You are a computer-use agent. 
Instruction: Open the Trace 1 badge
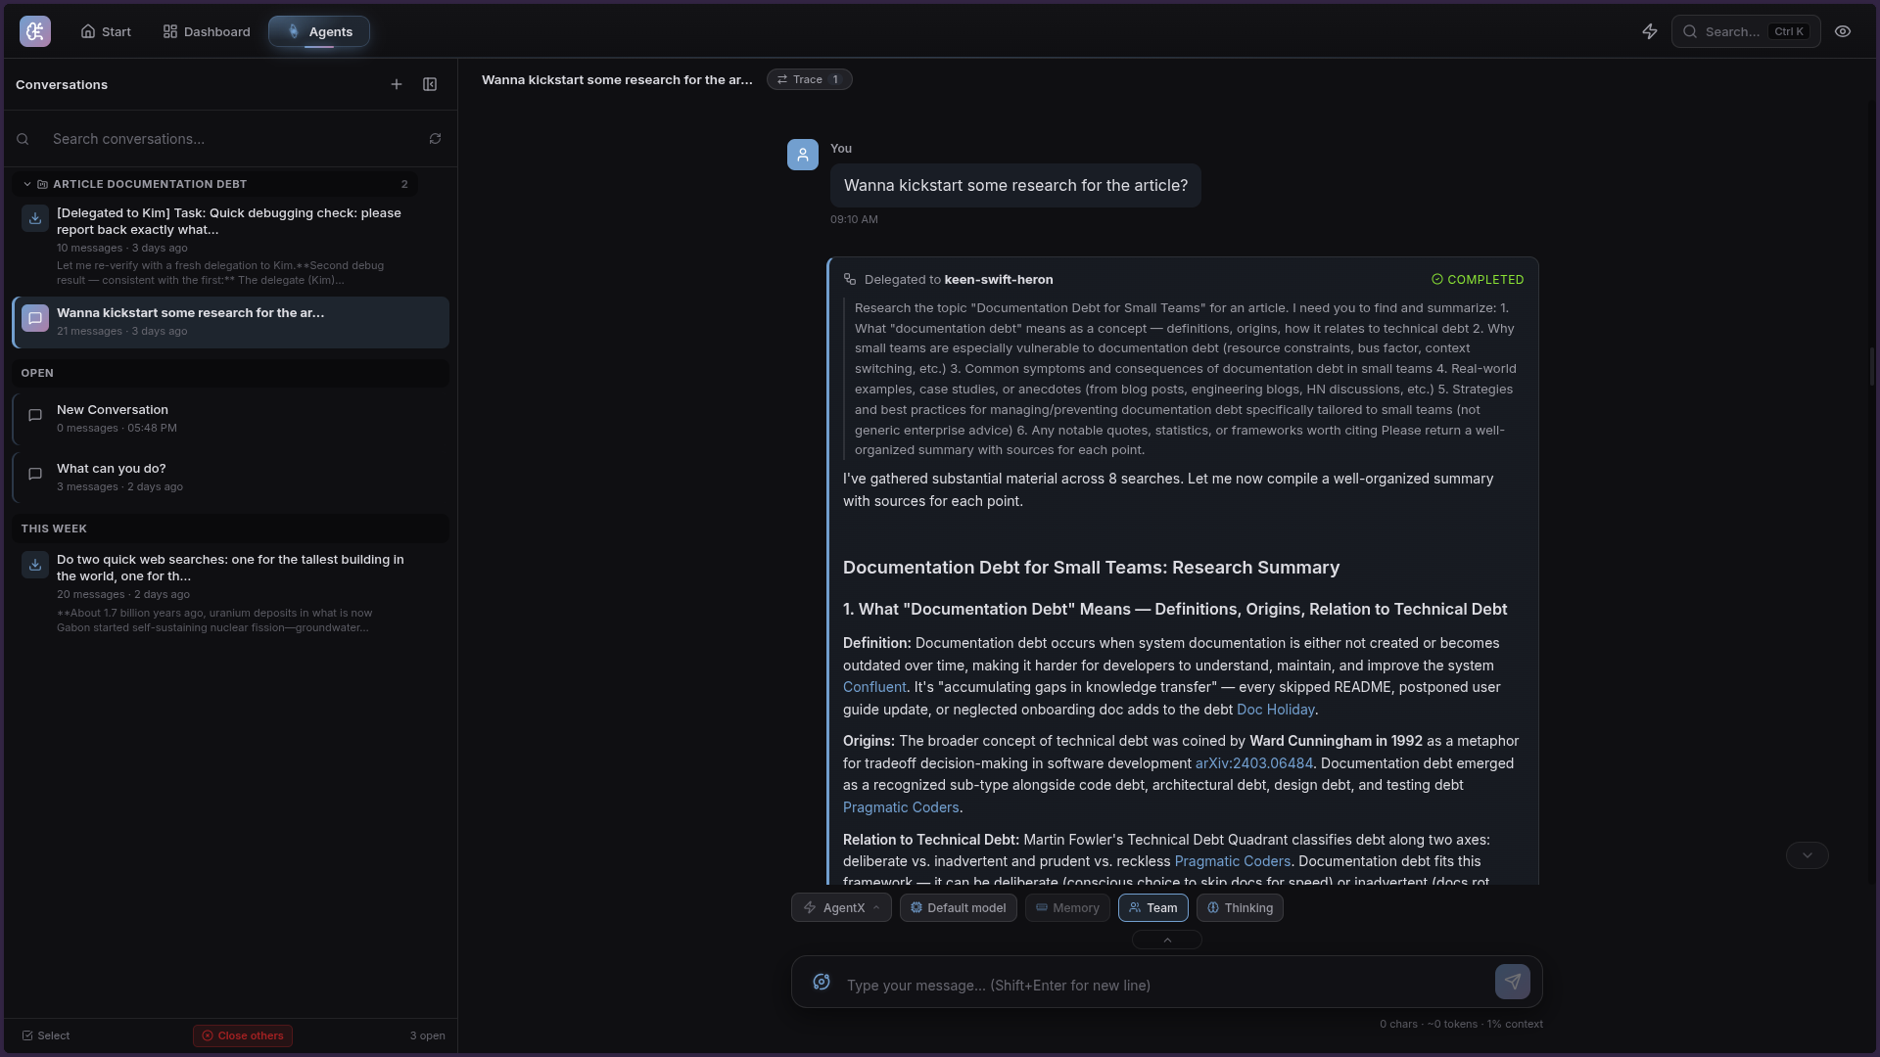pos(810,79)
